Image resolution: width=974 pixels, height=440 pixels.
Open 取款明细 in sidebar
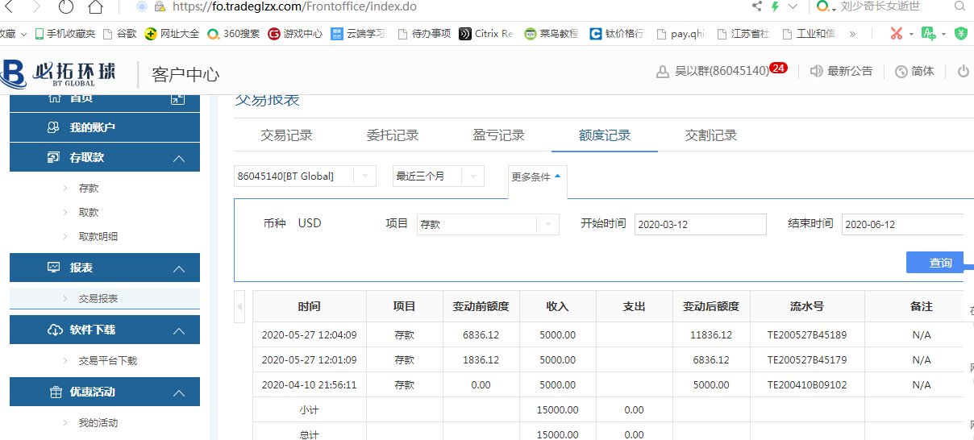[98, 237]
